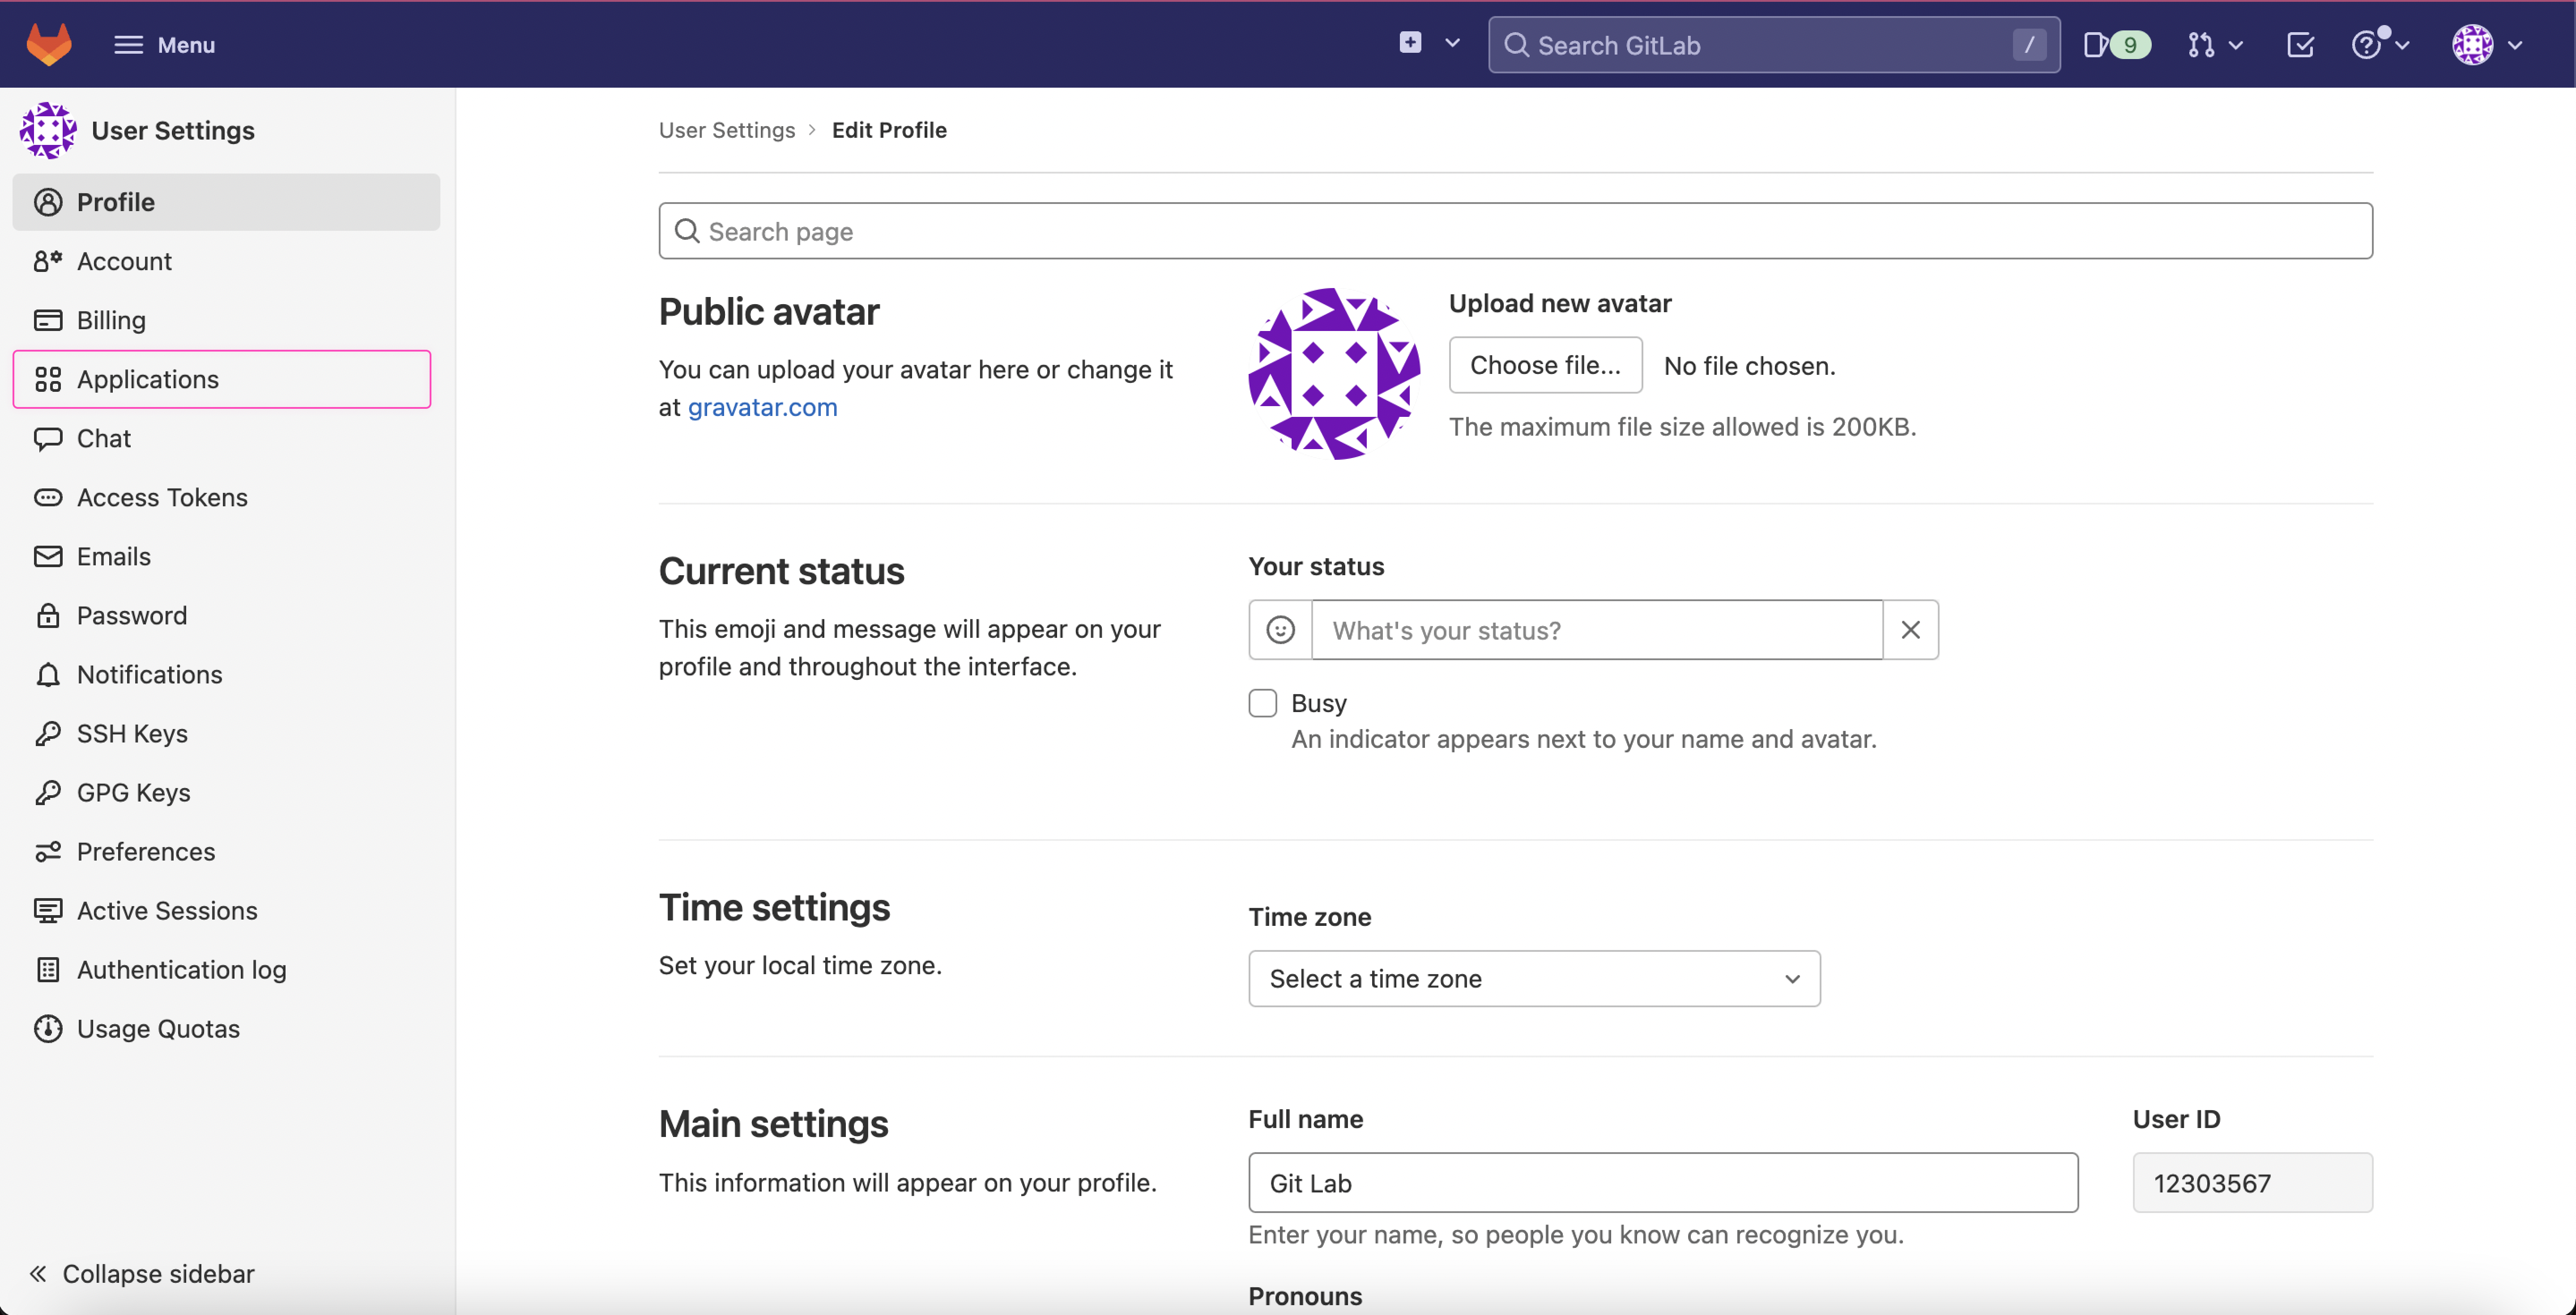Click the gravatar.com link
2576x1315 pixels.
(762, 407)
